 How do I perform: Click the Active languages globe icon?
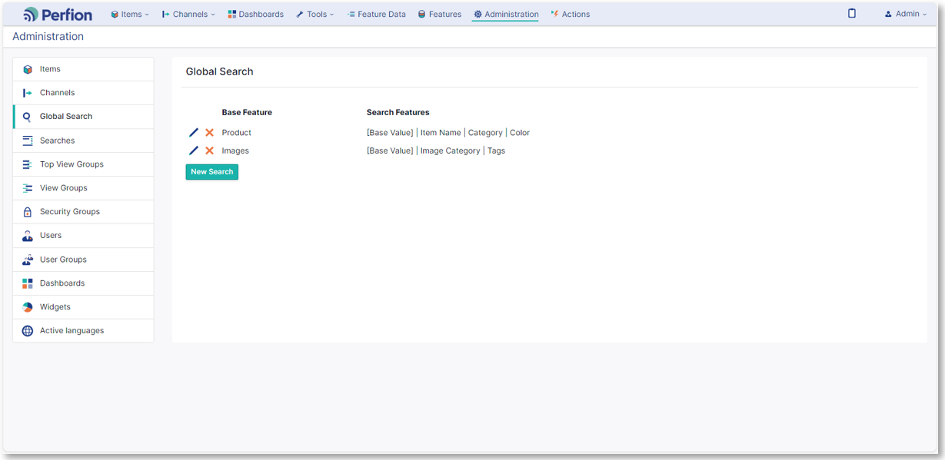pyautogui.click(x=28, y=331)
